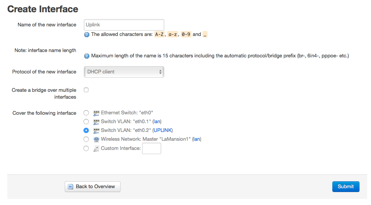Click the Custom Interface text box
The height and width of the screenshot is (205, 371).
click(152, 148)
